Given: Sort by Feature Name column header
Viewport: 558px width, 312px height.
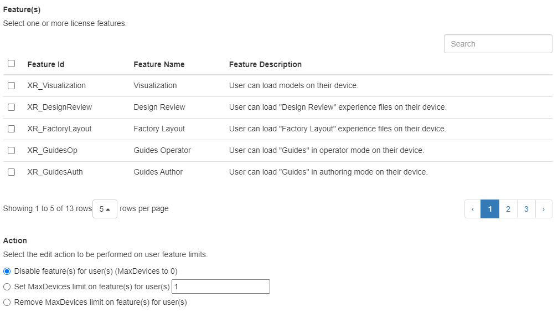Looking at the screenshot, I should coord(159,64).
